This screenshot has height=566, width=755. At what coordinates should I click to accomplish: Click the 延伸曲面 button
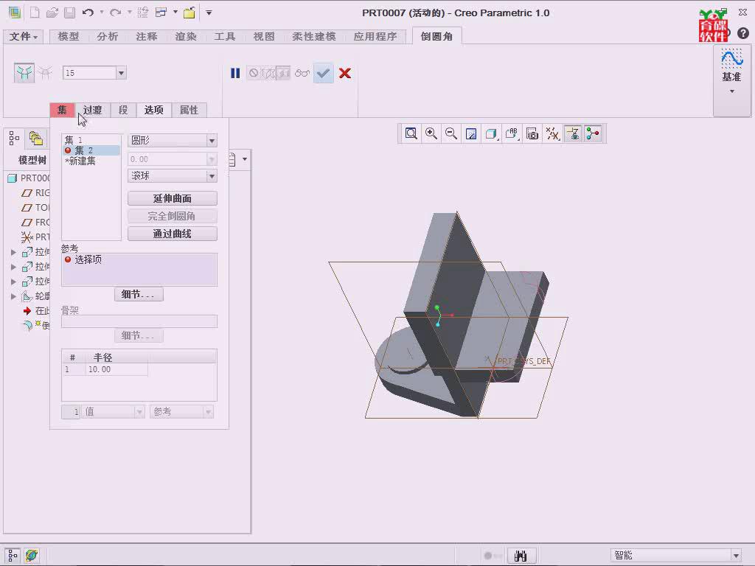pos(173,198)
